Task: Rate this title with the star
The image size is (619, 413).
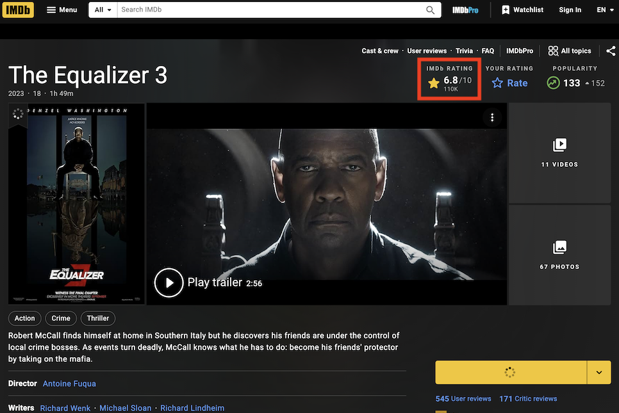Action: click(x=509, y=83)
